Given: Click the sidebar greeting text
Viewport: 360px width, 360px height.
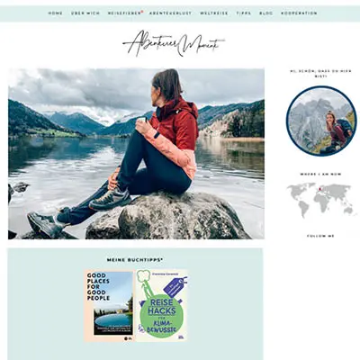Looking at the screenshot, I should tap(320, 74).
